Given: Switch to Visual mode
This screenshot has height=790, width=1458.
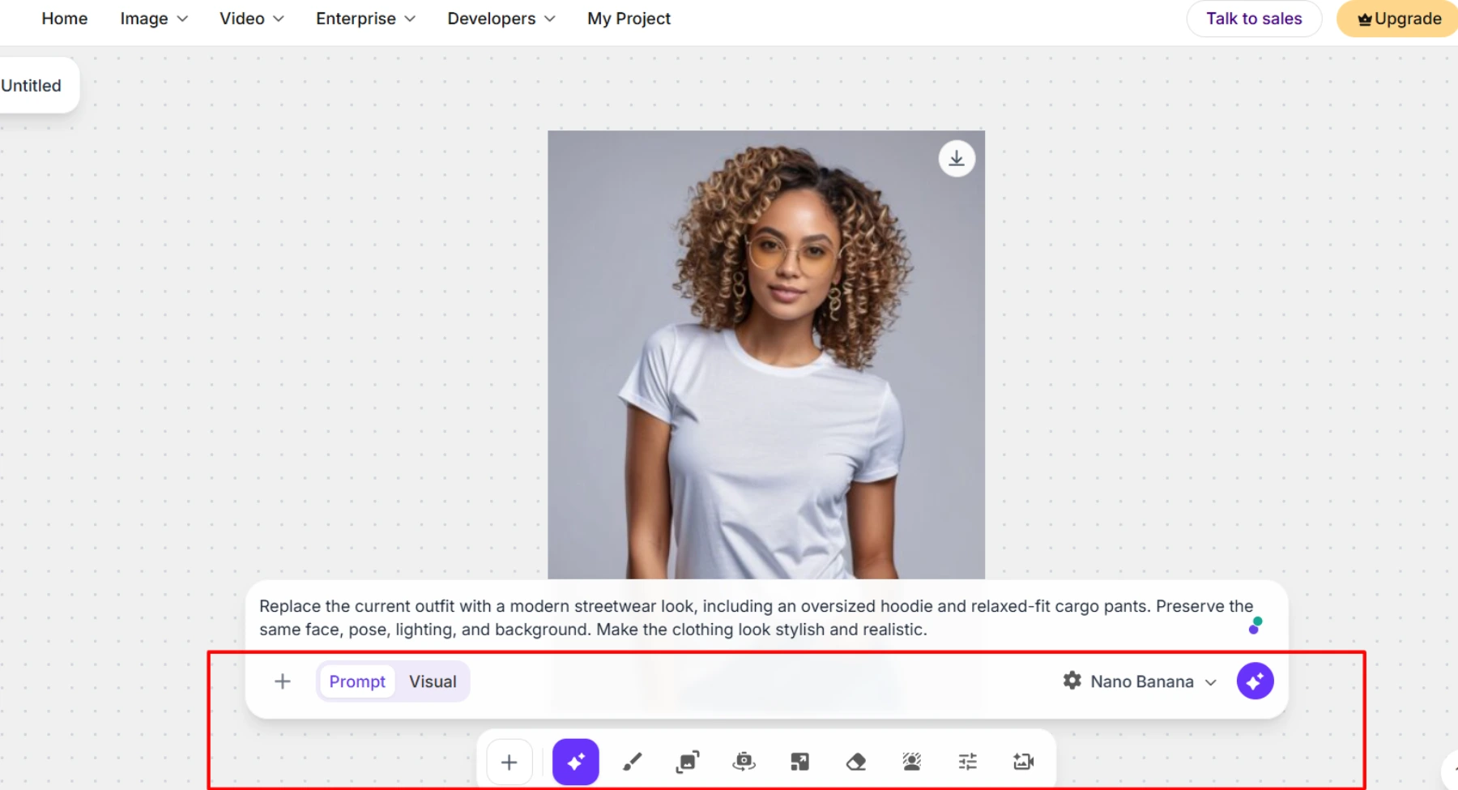Looking at the screenshot, I should point(433,681).
